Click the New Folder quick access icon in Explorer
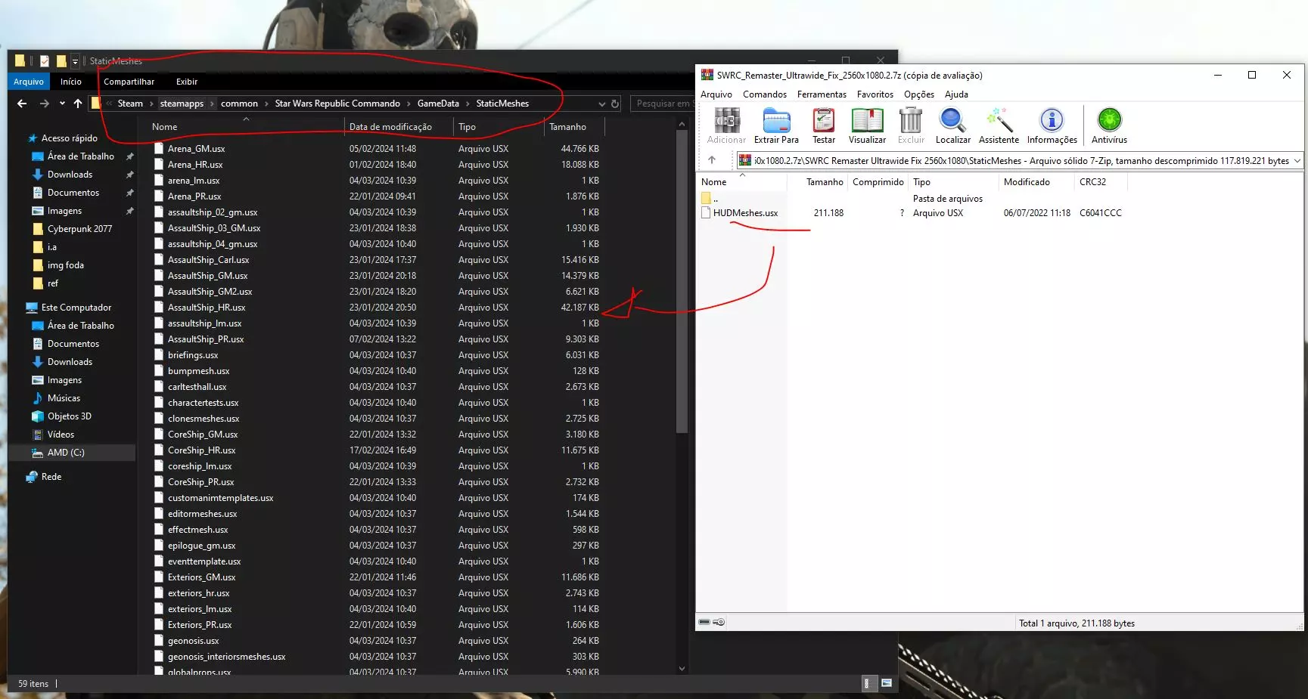Image resolution: width=1308 pixels, height=699 pixels. pos(61,61)
